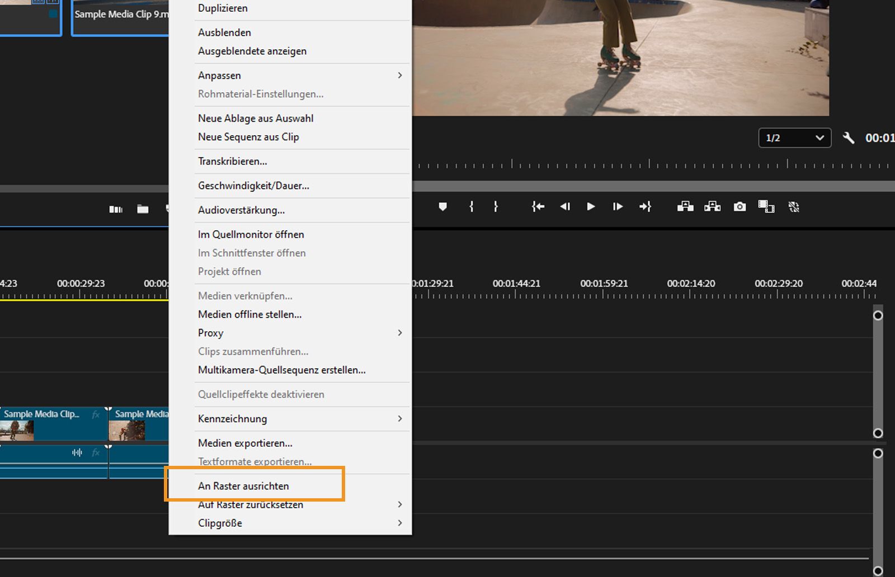Click 'Neue Sequenz aus Clip'

tap(248, 137)
